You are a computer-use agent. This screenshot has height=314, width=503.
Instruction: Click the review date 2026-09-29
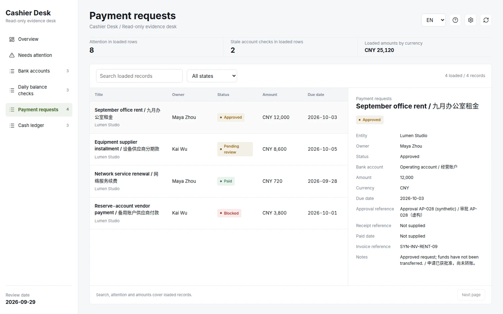[x=21, y=302]
